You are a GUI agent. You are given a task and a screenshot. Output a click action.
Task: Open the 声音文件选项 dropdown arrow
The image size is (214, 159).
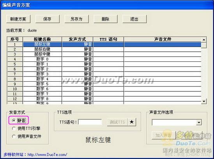(199, 122)
